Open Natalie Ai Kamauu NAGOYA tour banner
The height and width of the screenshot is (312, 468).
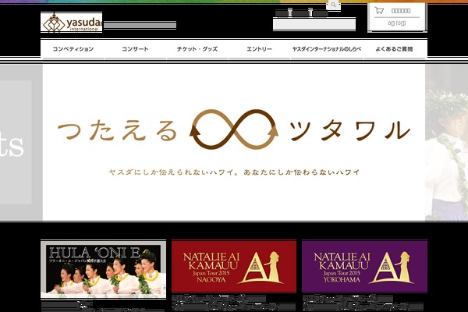(234, 267)
